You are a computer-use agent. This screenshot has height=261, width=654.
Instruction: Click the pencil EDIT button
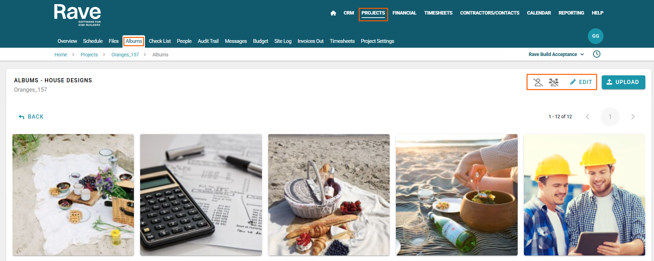pyautogui.click(x=581, y=82)
